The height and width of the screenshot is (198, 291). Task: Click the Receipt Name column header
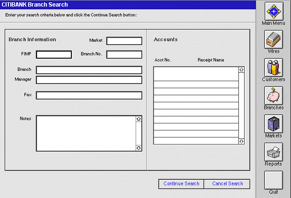(211, 60)
